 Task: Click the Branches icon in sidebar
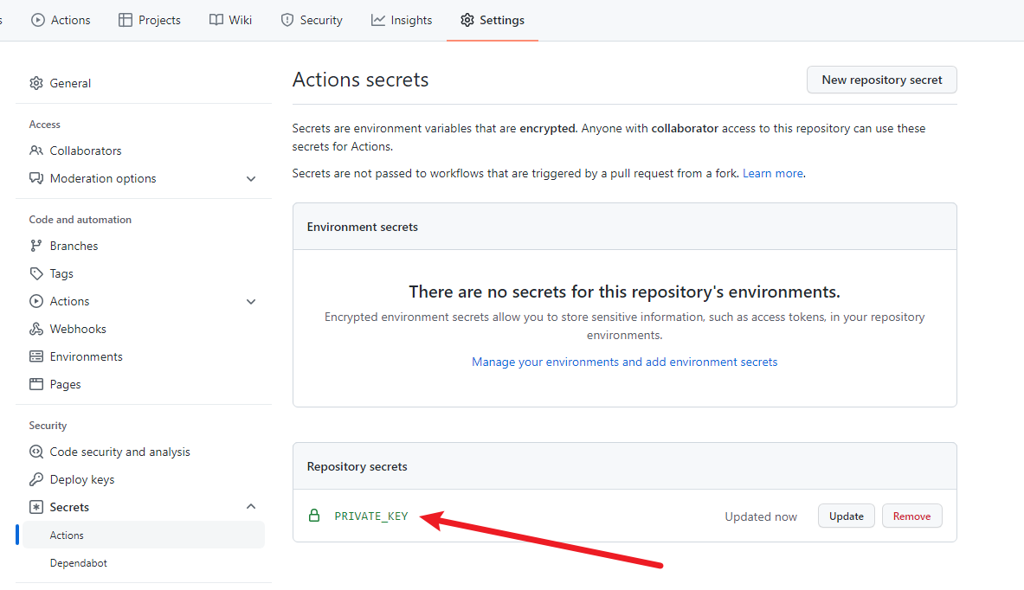[x=36, y=246]
